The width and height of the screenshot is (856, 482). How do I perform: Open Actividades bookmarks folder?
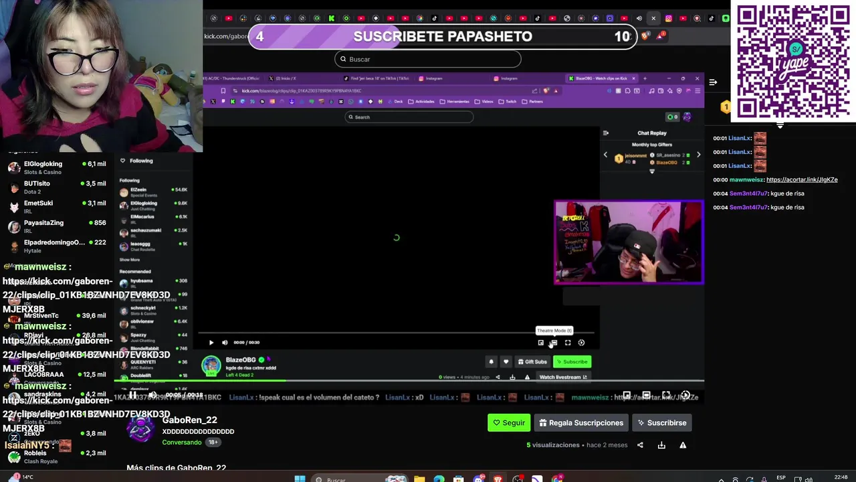(x=421, y=102)
